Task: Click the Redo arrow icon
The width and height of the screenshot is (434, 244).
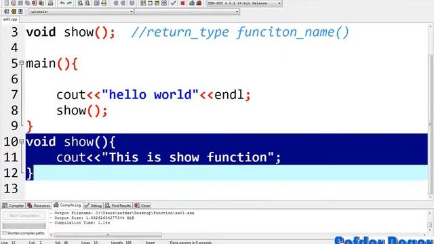Action: pos(69,3)
